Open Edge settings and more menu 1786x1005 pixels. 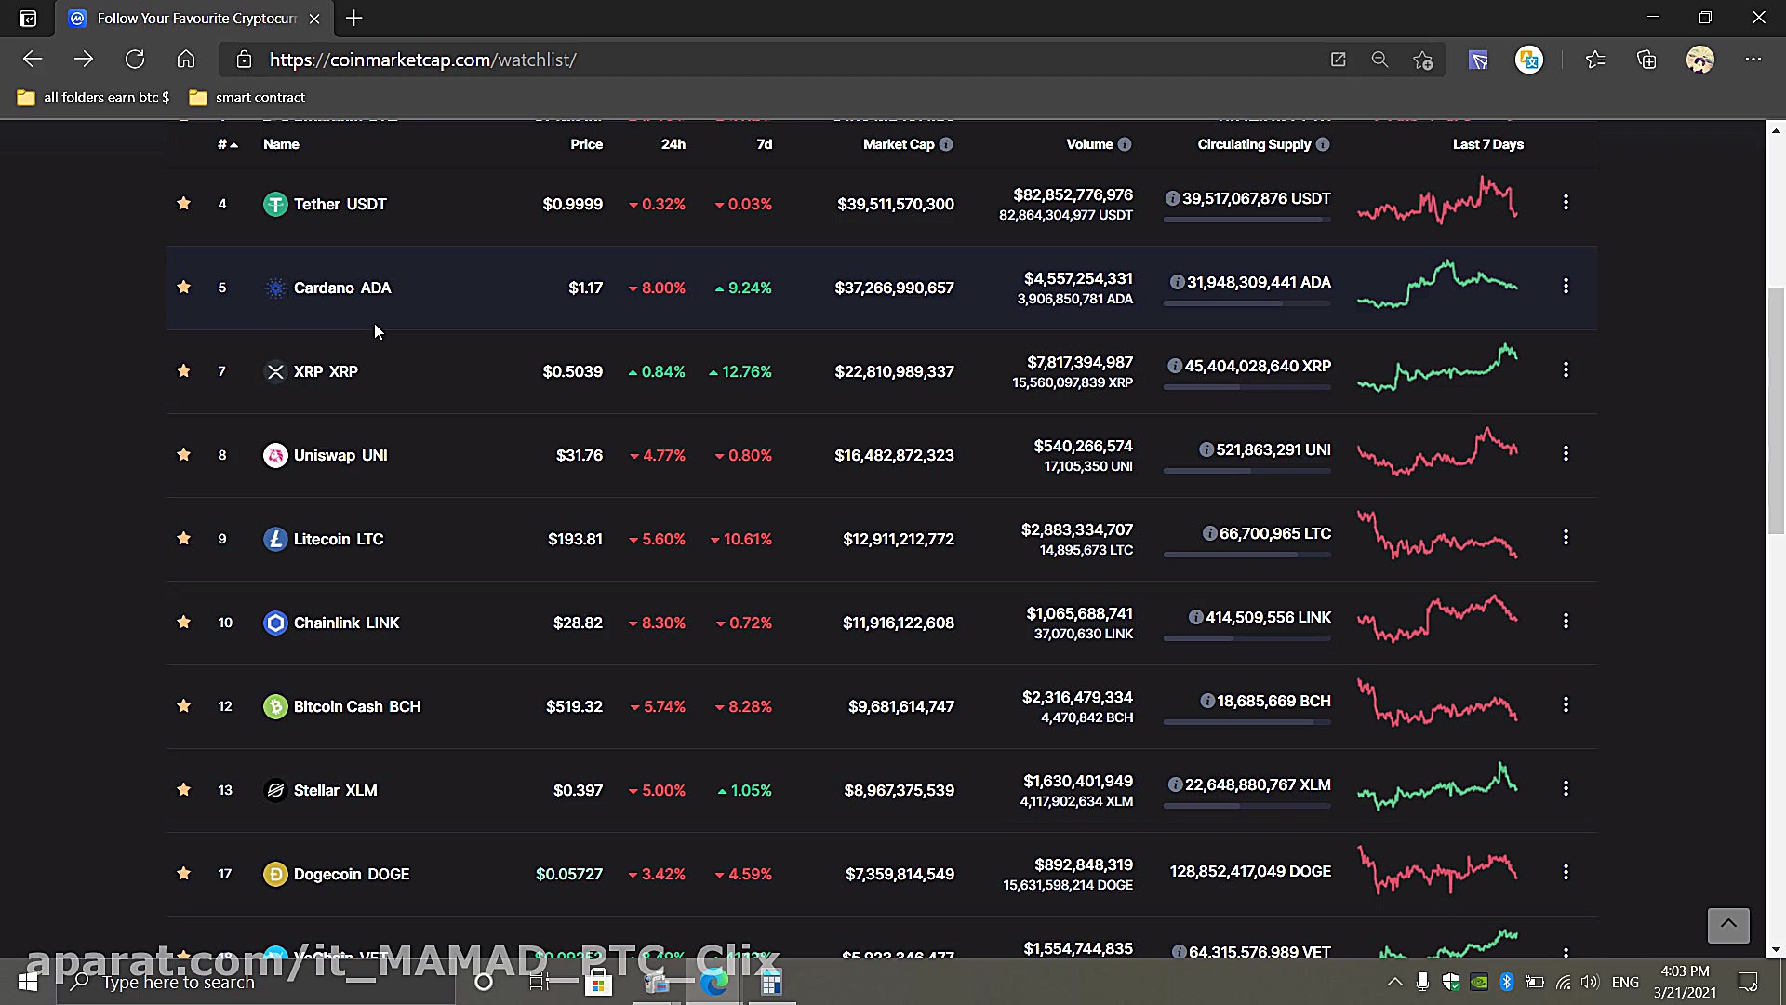click(x=1753, y=60)
